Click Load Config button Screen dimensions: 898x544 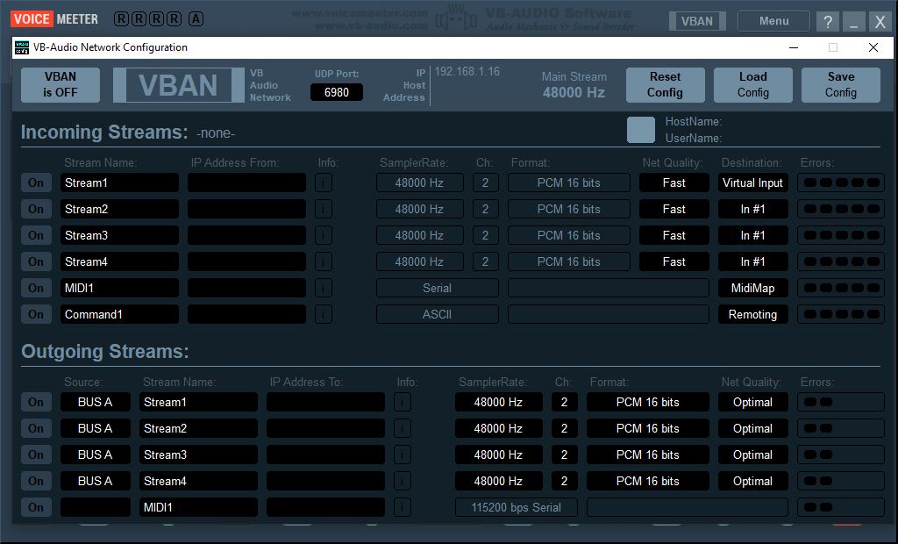tap(753, 85)
